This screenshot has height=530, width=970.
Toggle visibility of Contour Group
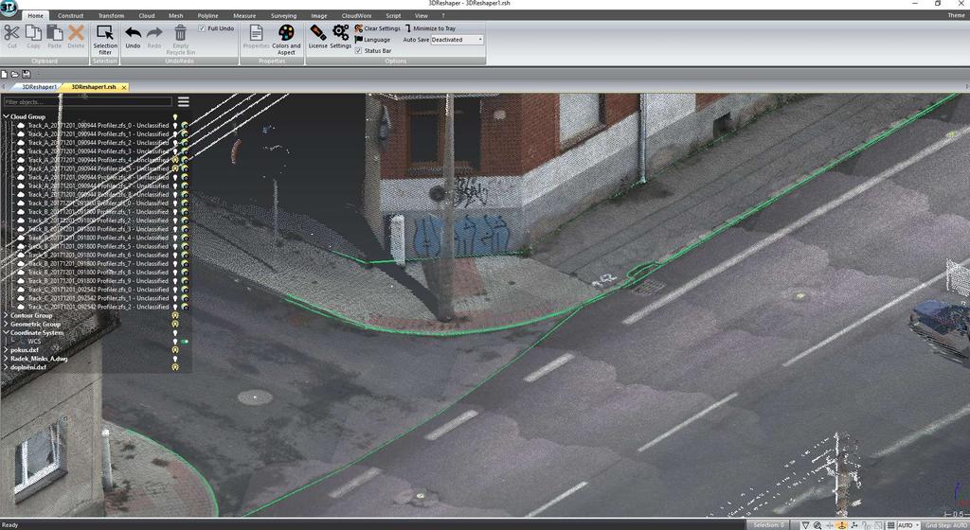click(175, 315)
